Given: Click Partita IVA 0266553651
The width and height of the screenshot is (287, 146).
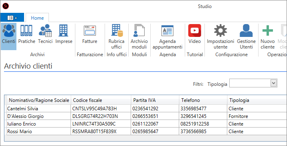Looking at the screenshot, I should coord(146,116).
